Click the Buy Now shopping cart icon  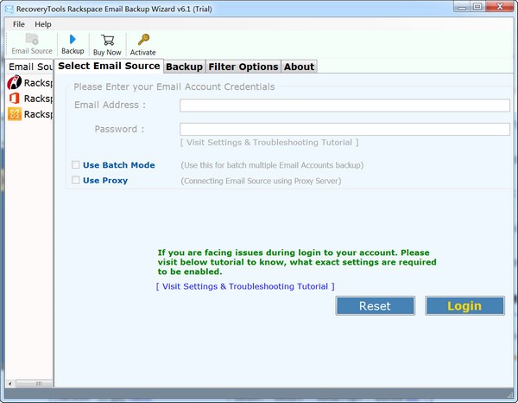point(107,40)
